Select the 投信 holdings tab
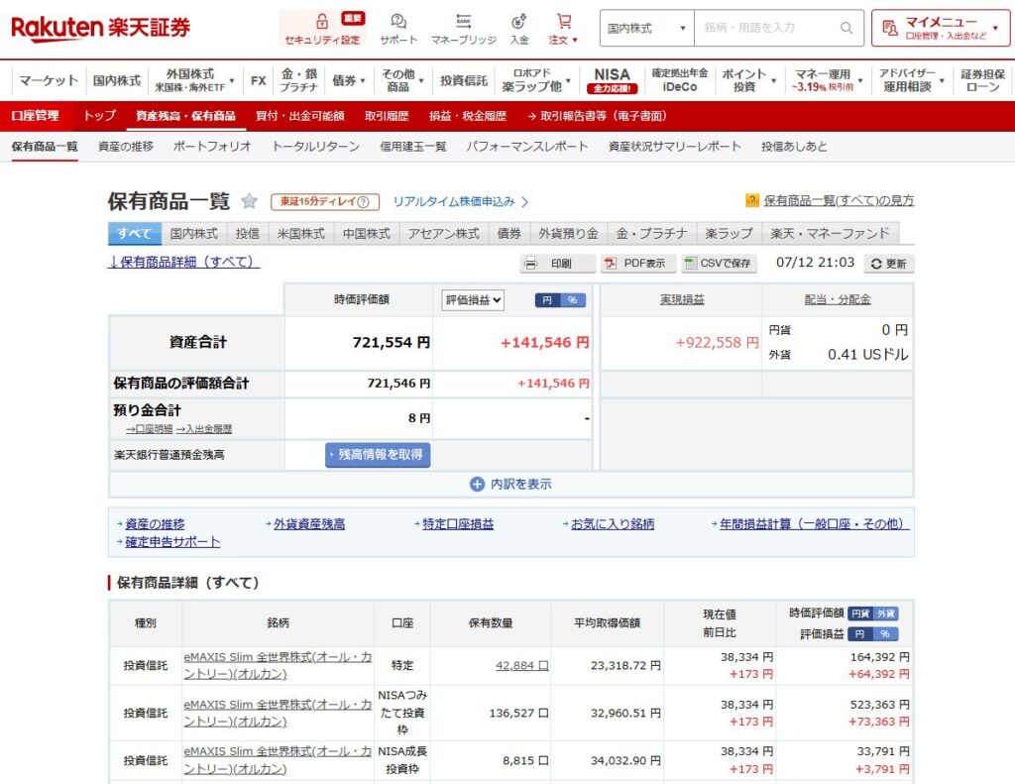This screenshot has height=784, width=1015. [x=247, y=234]
